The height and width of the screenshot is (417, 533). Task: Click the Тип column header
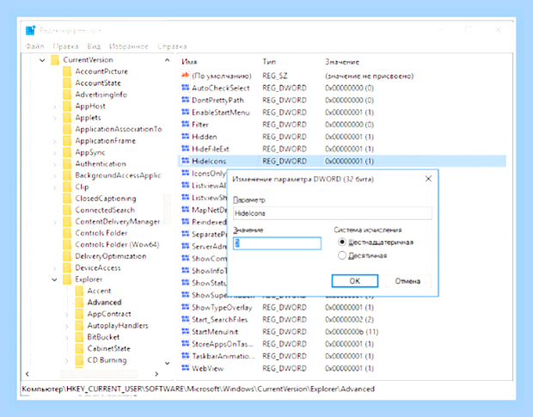(269, 62)
